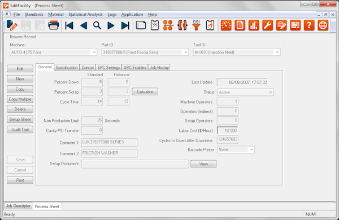Go to next record arrow
339x220 pixels.
click(111, 25)
